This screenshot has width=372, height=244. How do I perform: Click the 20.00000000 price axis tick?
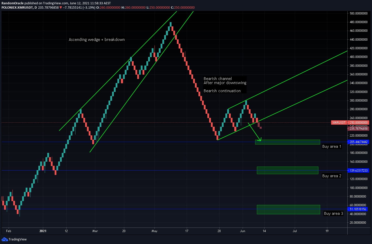coord(358,223)
